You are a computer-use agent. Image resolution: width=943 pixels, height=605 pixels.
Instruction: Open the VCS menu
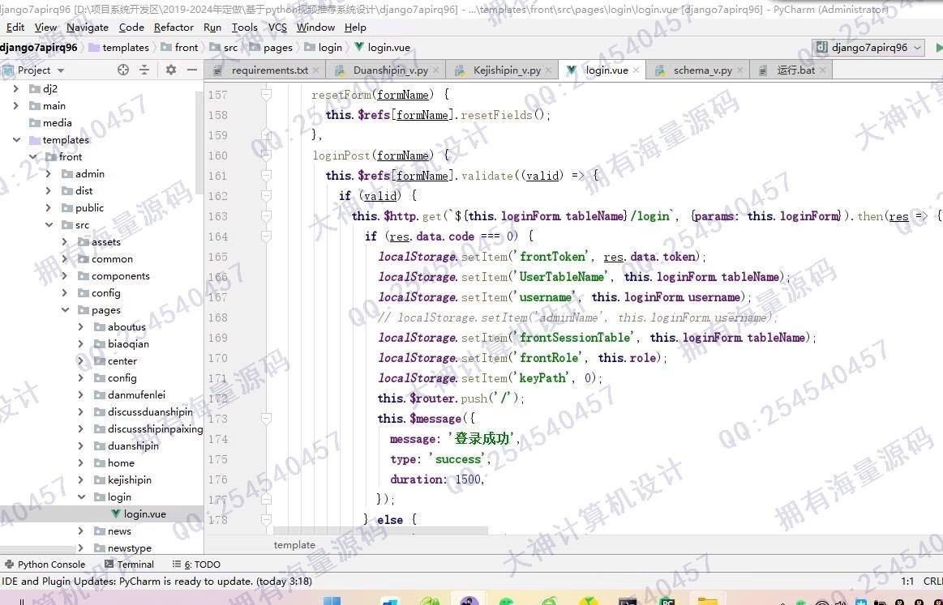click(x=277, y=27)
